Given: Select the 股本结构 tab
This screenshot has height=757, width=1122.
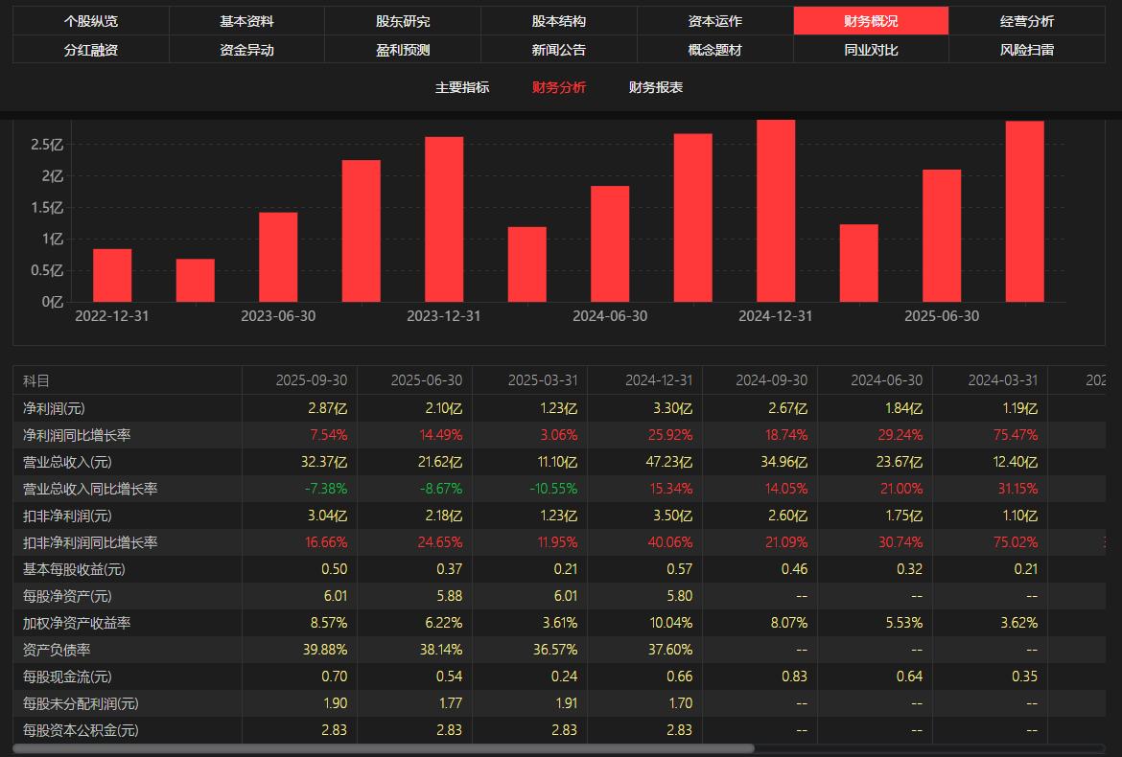Looking at the screenshot, I should coord(558,21).
